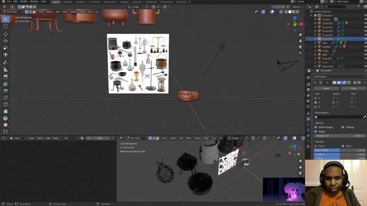The height and width of the screenshot is (206, 367).
Task: Select the Transform tool in the toolbar
Action: tap(6, 55)
